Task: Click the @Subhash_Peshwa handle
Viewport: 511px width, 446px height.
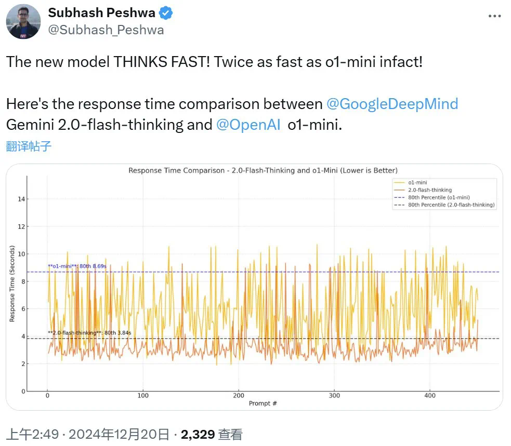Action: coord(106,30)
